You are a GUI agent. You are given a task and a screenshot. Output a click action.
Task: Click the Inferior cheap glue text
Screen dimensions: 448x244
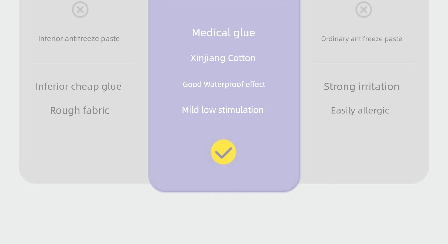pyautogui.click(x=79, y=86)
